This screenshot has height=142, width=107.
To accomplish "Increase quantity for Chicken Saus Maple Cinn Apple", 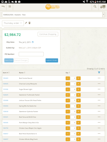I will pyautogui.click(x=78, y=128).
